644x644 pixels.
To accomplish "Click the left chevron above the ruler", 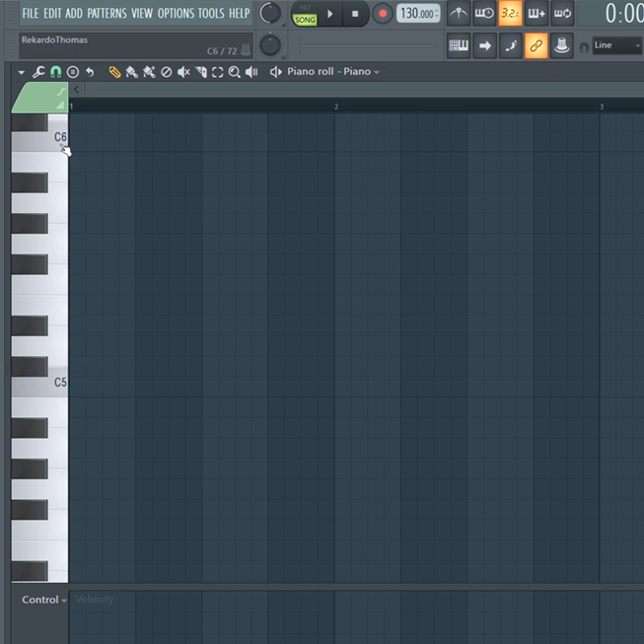I will (x=76, y=90).
